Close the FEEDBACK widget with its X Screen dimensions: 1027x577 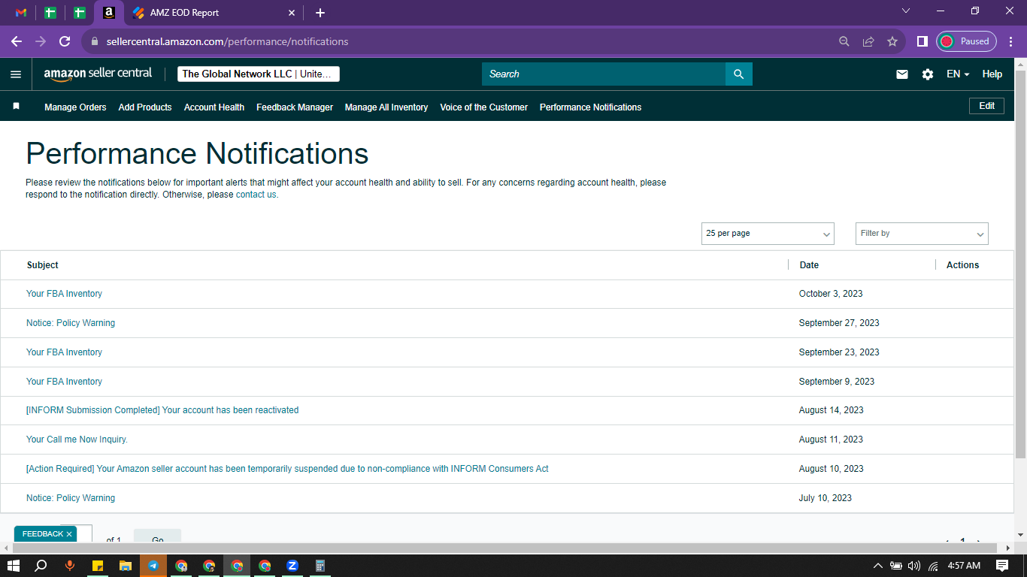(x=69, y=534)
